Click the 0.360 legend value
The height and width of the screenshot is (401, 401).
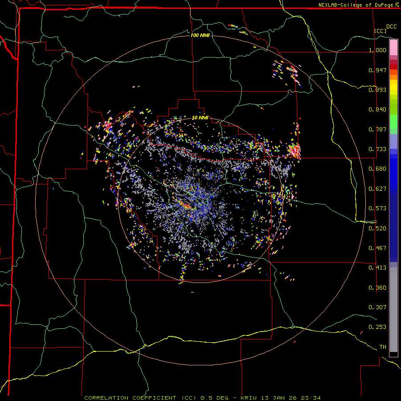point(377,288)
